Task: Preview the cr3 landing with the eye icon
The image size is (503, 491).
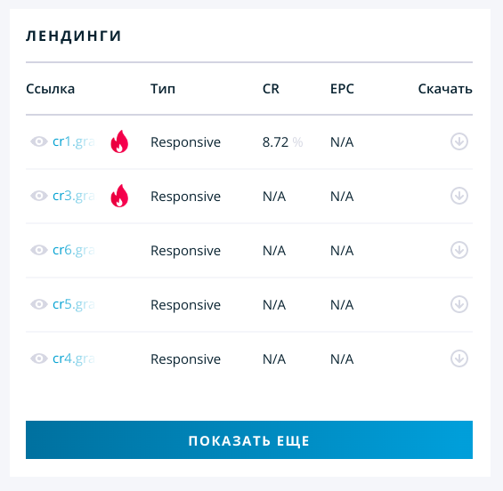Action: (39, 196)
